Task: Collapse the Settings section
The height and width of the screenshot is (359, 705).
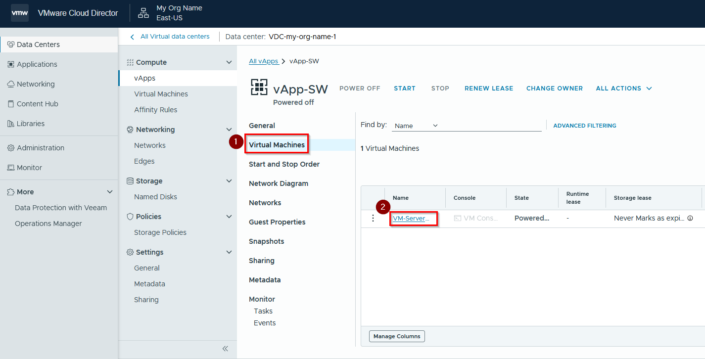Action: (x=229, y=252)
